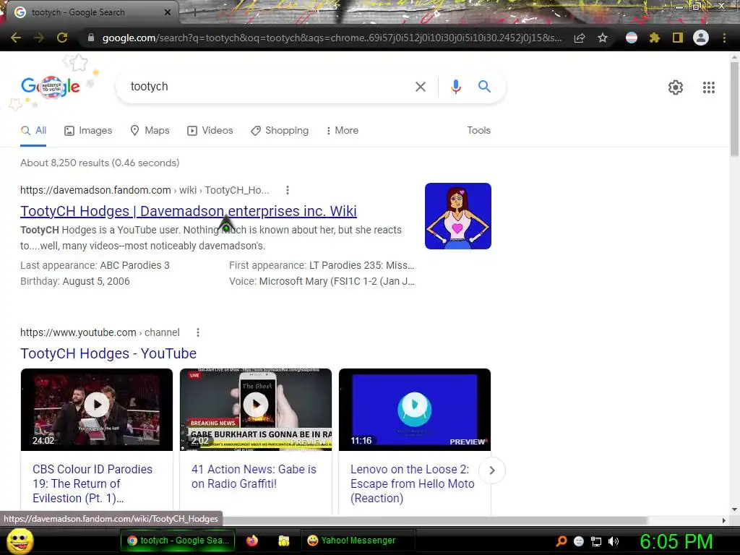Expand the More search filters menu
The width and height of the screenshot is (740, 555).
click(x=342, y=131)
